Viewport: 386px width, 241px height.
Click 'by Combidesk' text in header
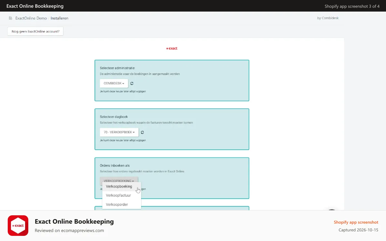328,18
